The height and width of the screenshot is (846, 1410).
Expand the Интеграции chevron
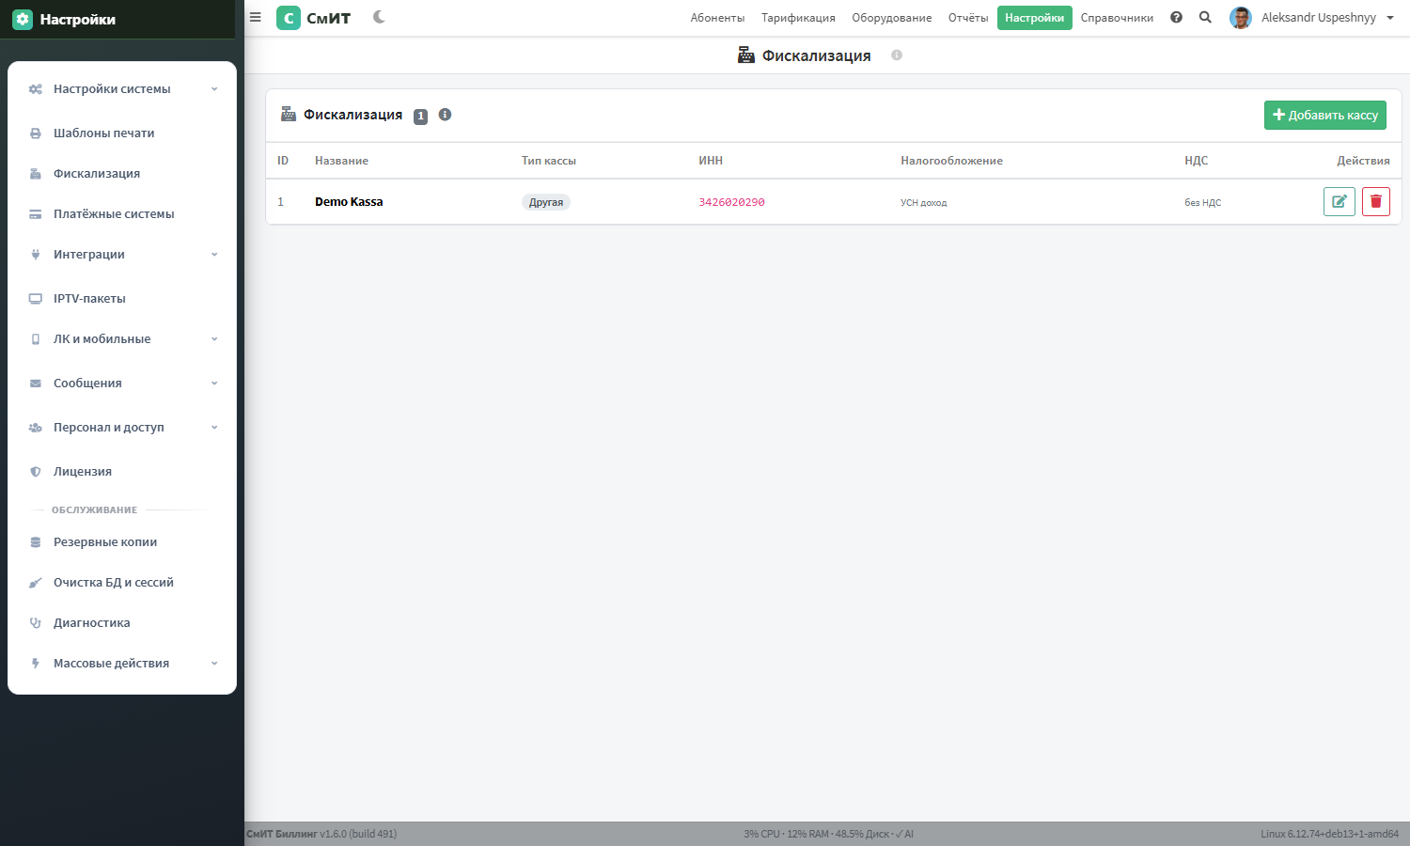pyautogui.click(x=214, y=255)
